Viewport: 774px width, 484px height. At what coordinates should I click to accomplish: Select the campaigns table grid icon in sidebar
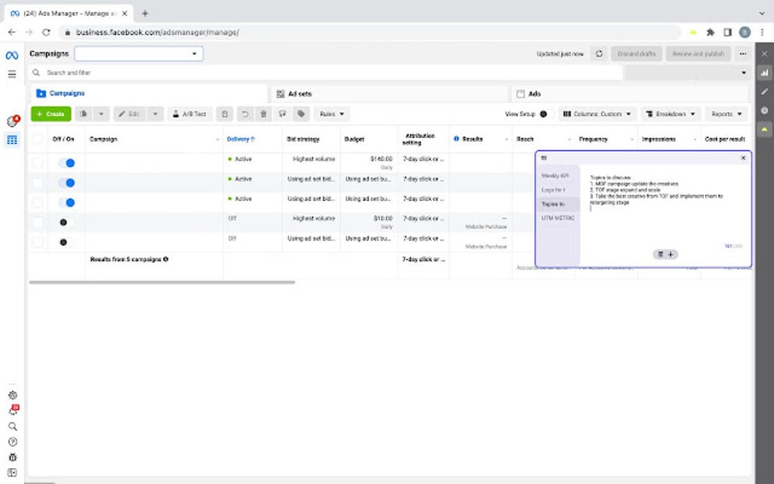point(12,140)
